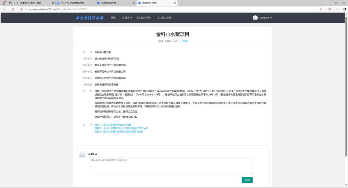Open 水土保持文库 from the navigation bar
The image size is (348, 188).
tap(164, 18)
